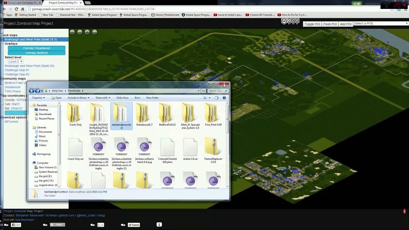The width and height of the screenshot is (409, 230).
Task: Open Explorer address history dropdown
Action: click(x=198, y=91)
